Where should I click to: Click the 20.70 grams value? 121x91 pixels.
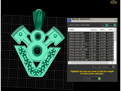pyautogui.click(x=93, y=60)
